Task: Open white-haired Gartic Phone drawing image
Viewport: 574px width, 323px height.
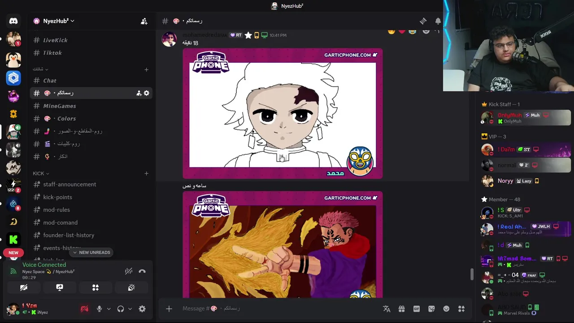Action: 283,113
